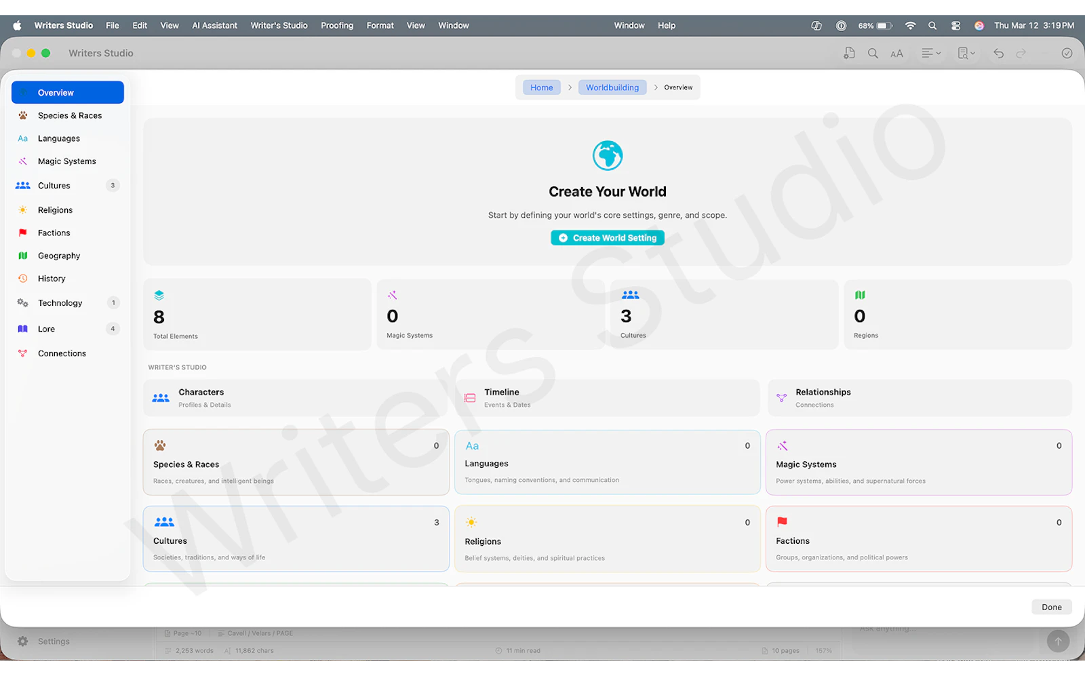Open the document inspect dropdown in toolbar

click(x=966, y=53)
